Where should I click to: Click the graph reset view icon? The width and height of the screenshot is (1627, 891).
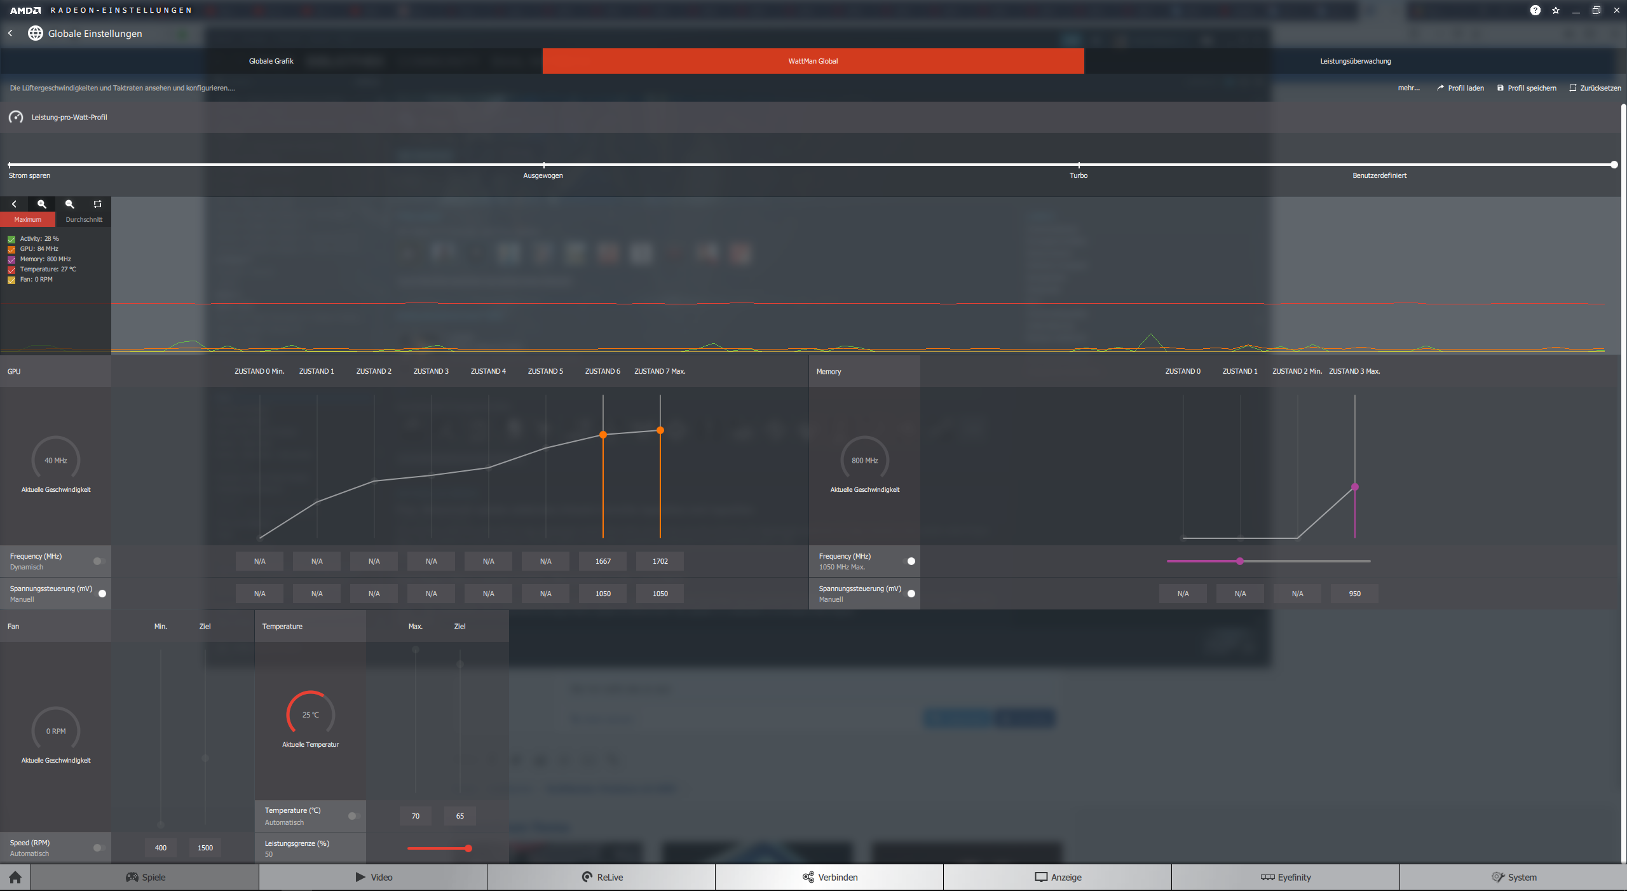click(x=97, y=204)
